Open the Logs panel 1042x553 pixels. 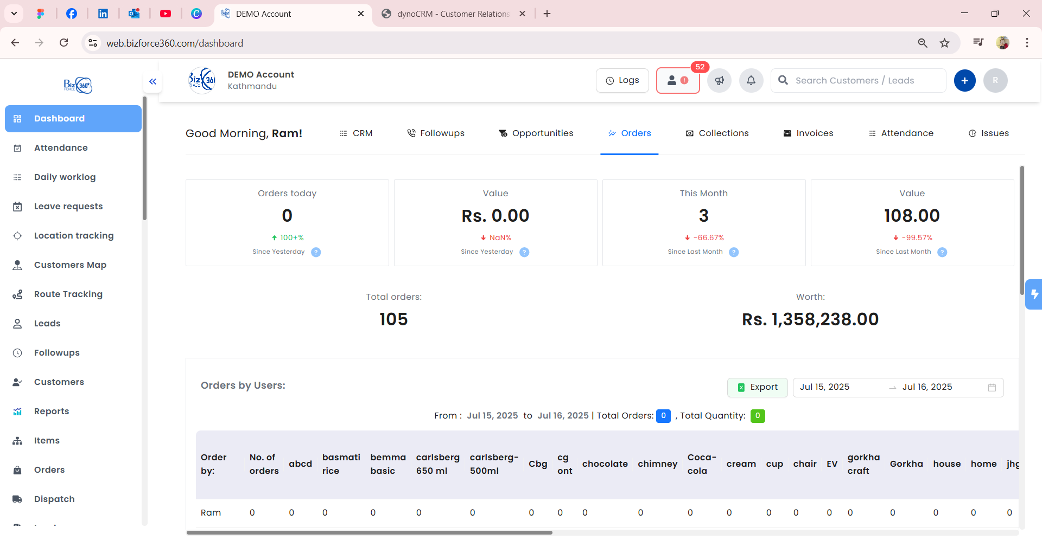622,80
